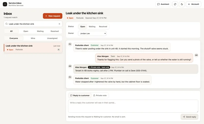Focus the inbox search field
This screenshot has width=204, height=124.
coord(33,24)
